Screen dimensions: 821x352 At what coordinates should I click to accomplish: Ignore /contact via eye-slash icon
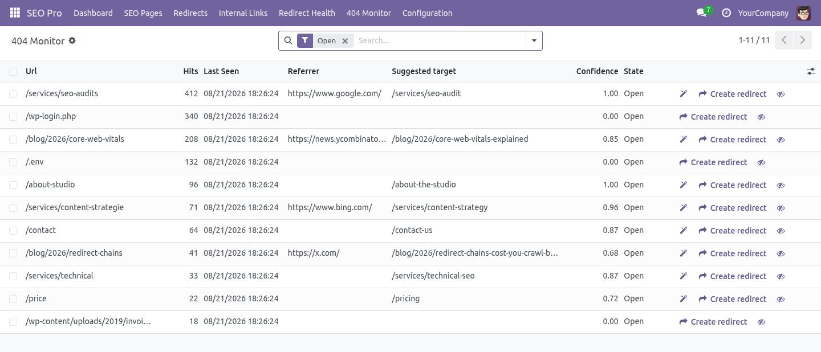point(781,231)
